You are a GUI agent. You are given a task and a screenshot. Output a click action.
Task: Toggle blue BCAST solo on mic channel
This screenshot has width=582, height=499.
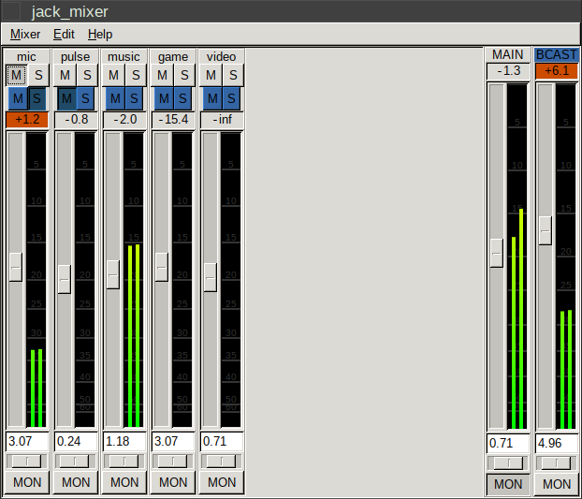point(36,98)
